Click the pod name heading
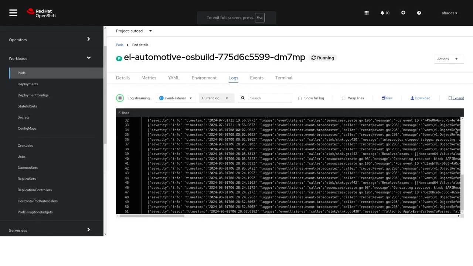 [214, 57]
